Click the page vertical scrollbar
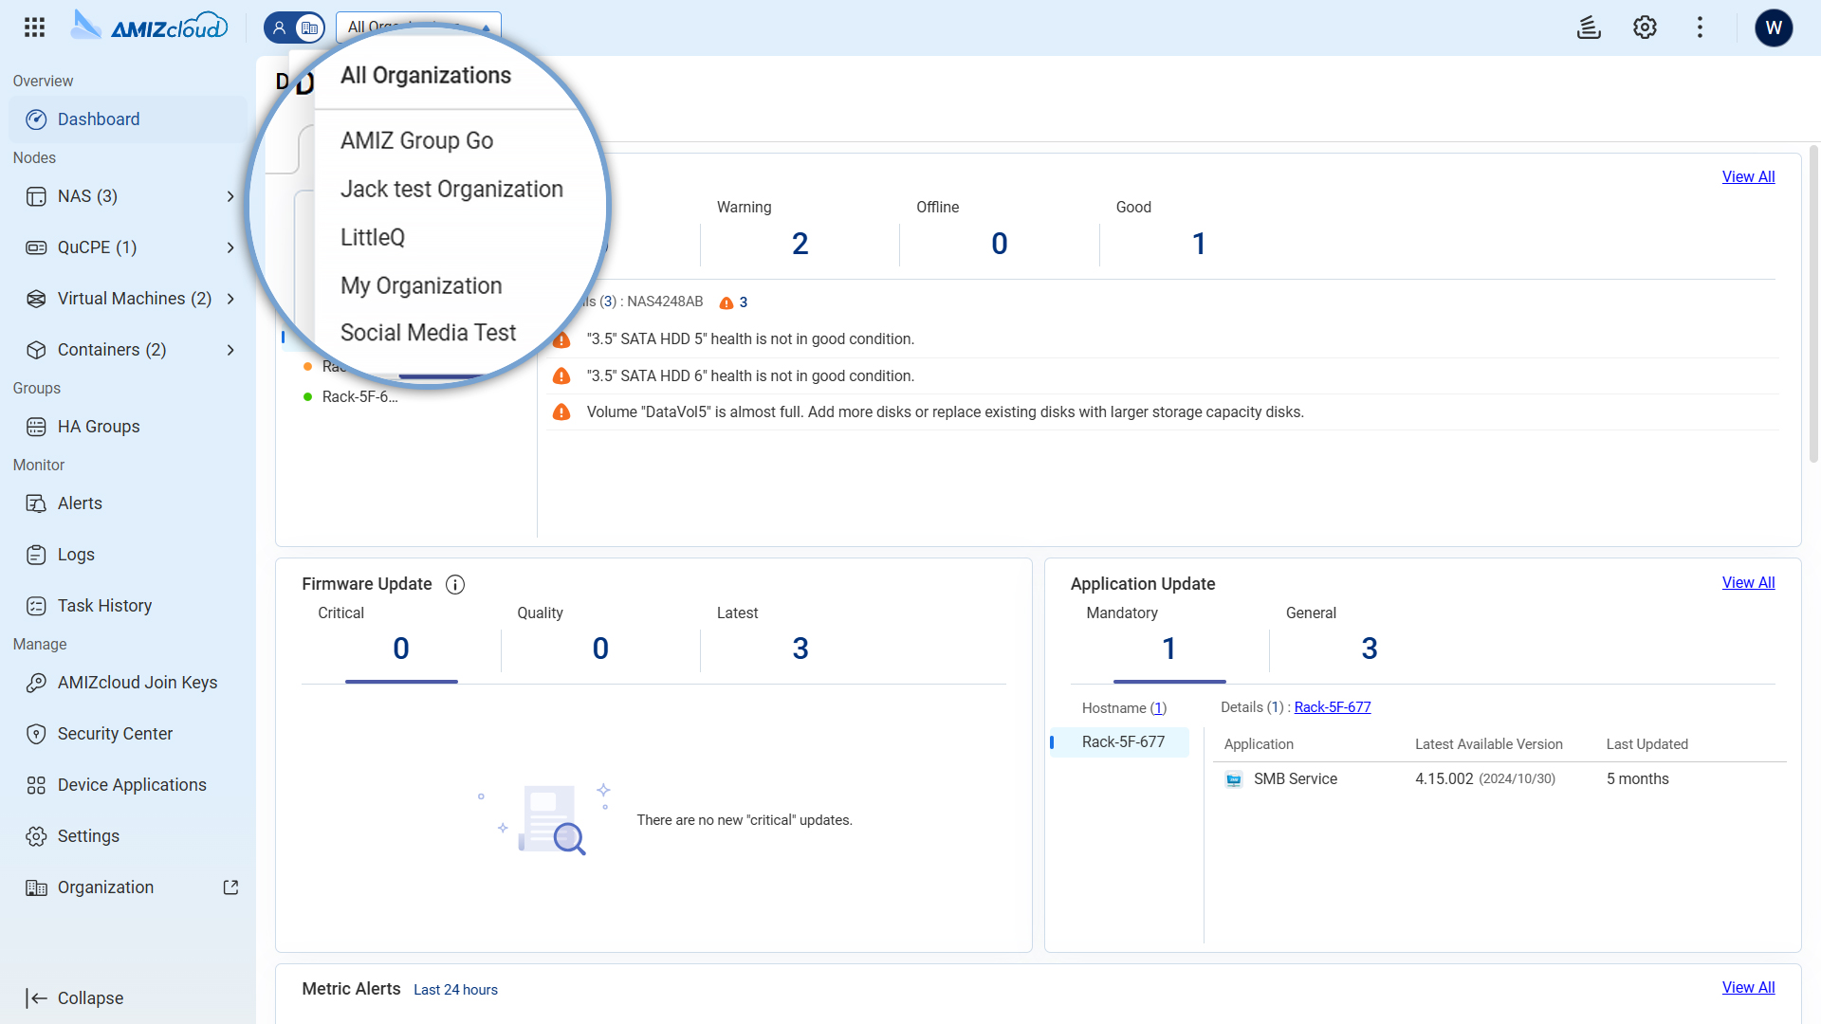 (1813, 303)
